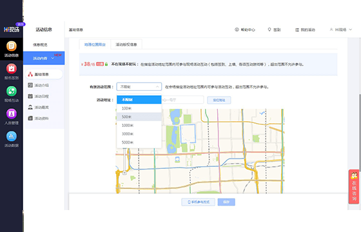
Task: Open the 活动信息 sidebar icon
Action: pyautogui.click(x=12, y=49)
